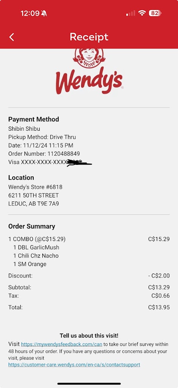The width and height of the screenshot is (178, 388).
Task: Tap the back arrow in the header
Action: coord(12,37)
